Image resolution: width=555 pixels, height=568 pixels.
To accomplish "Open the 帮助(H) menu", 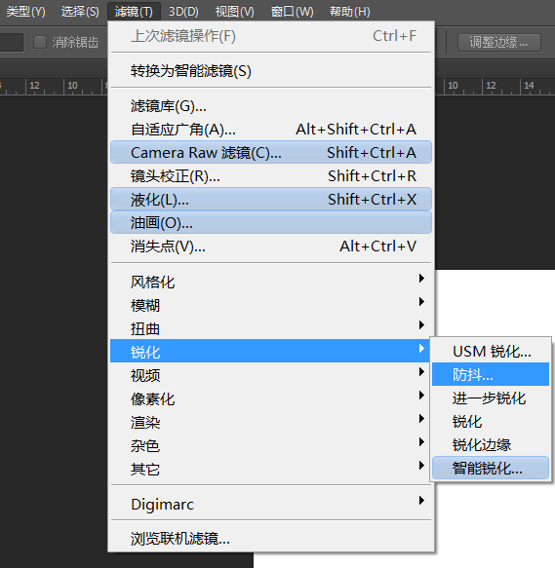I will 350,12.
